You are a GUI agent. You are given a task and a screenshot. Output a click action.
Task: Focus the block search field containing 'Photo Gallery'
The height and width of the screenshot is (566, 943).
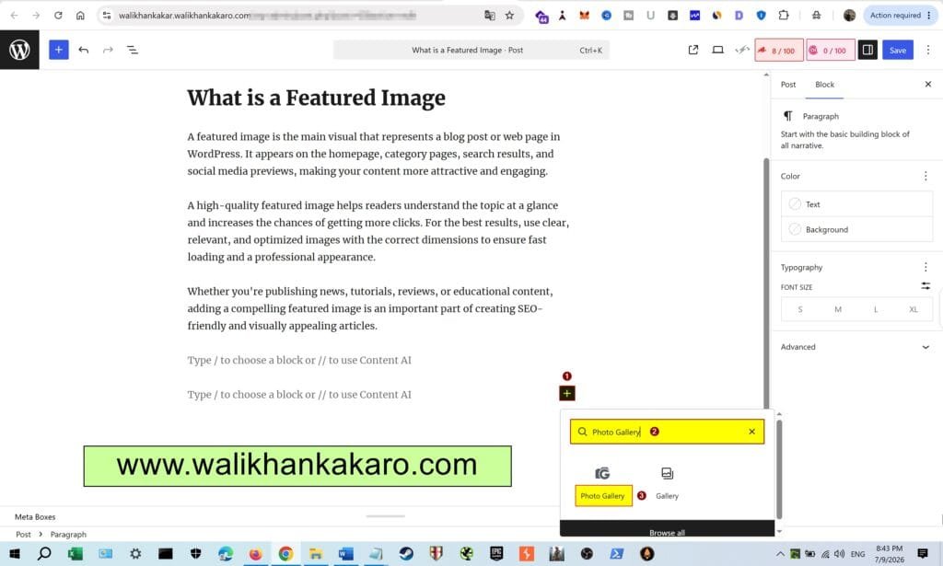click(x=667, y=432)
